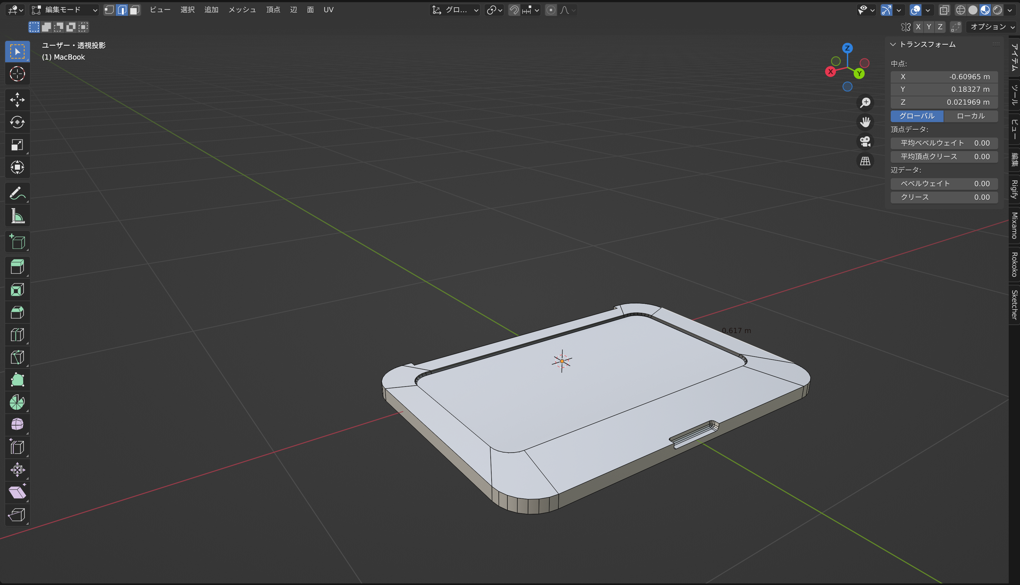Open the snapping options dropdown
The height and width of the screenshot is (585, 1020).
pos(531,10)
